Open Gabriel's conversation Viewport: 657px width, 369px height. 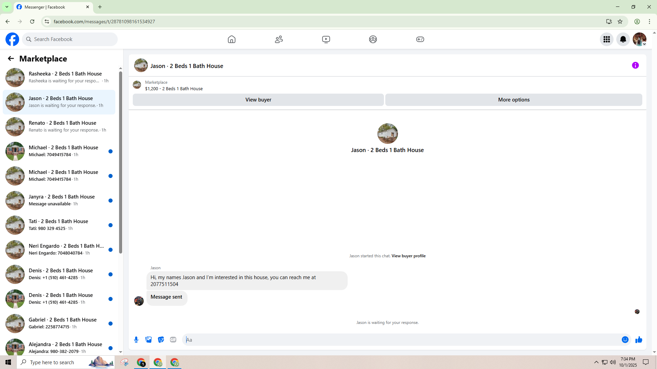59,324
